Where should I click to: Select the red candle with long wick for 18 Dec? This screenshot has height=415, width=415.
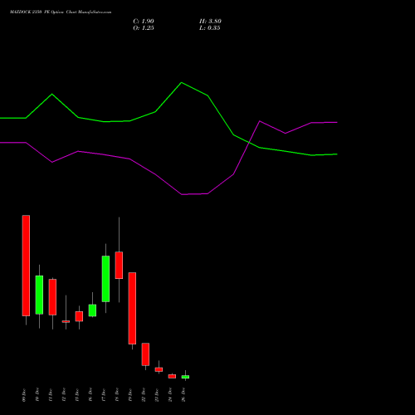[x=119, y=265]
